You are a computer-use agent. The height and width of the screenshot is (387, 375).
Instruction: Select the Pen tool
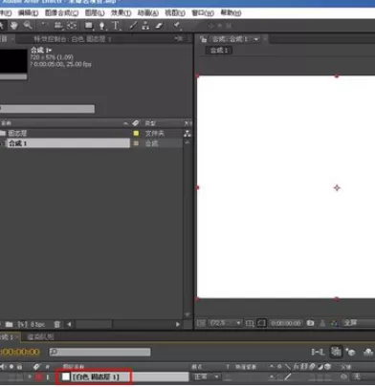(x=102, y=26)
